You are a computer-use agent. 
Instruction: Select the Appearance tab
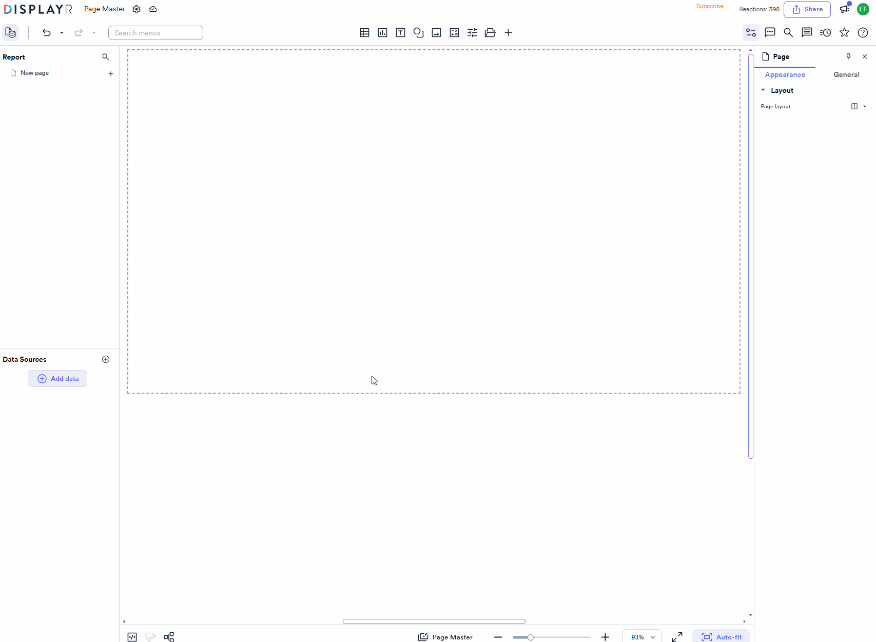(785, 74)
